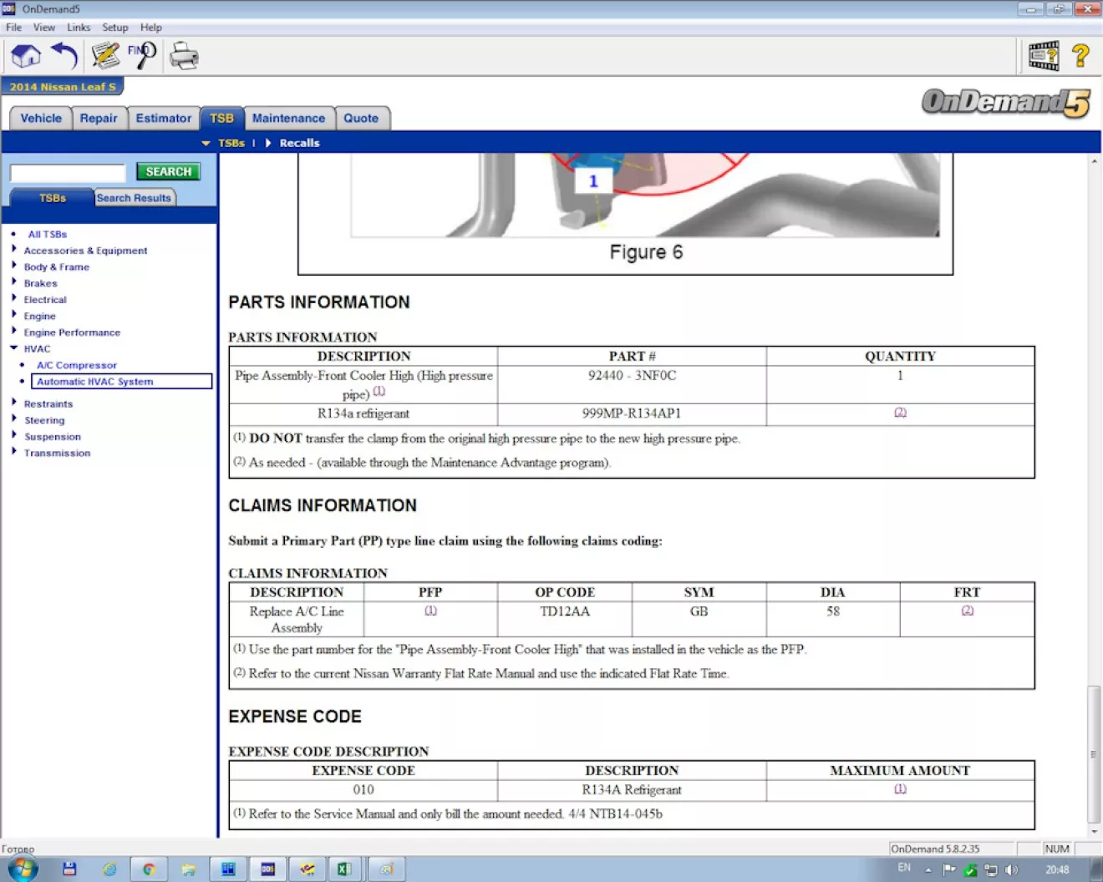Click the floppy disk icon in the taskbar
The height and width of the screenshot is (882, 1103).
click(x=69, y=869)
